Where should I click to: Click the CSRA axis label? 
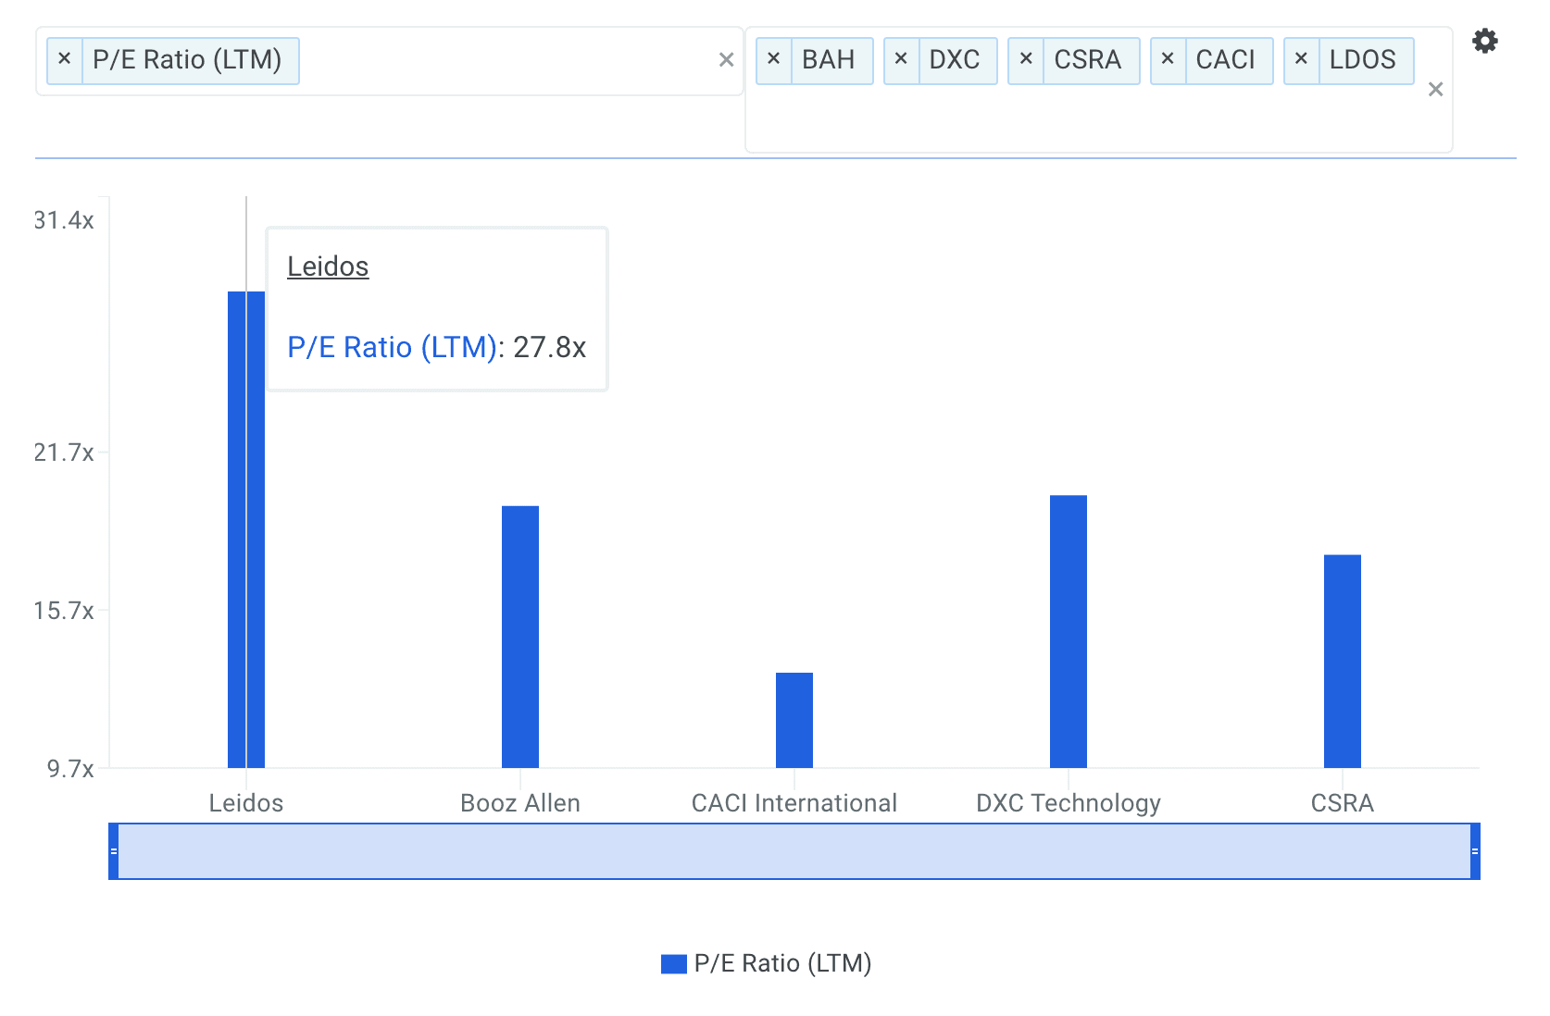coord(1342,803)
